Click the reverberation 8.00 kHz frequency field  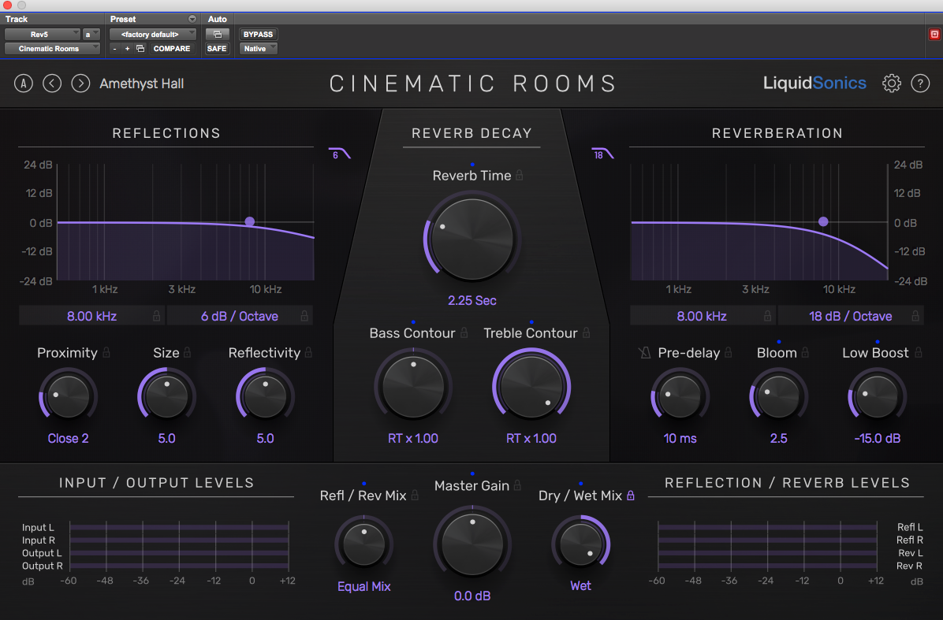point(702,316)
